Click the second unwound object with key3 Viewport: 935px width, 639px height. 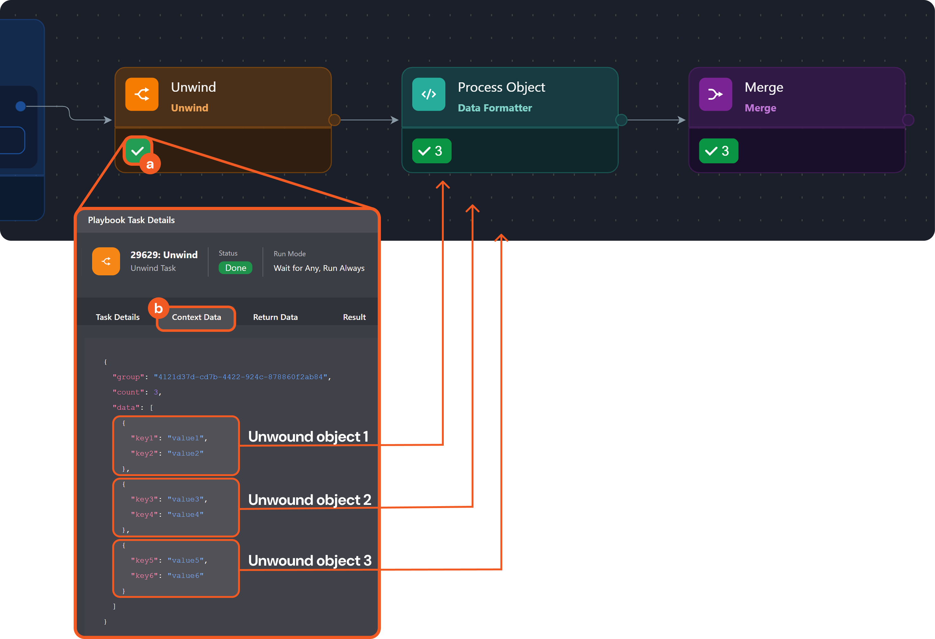point(176,507)
